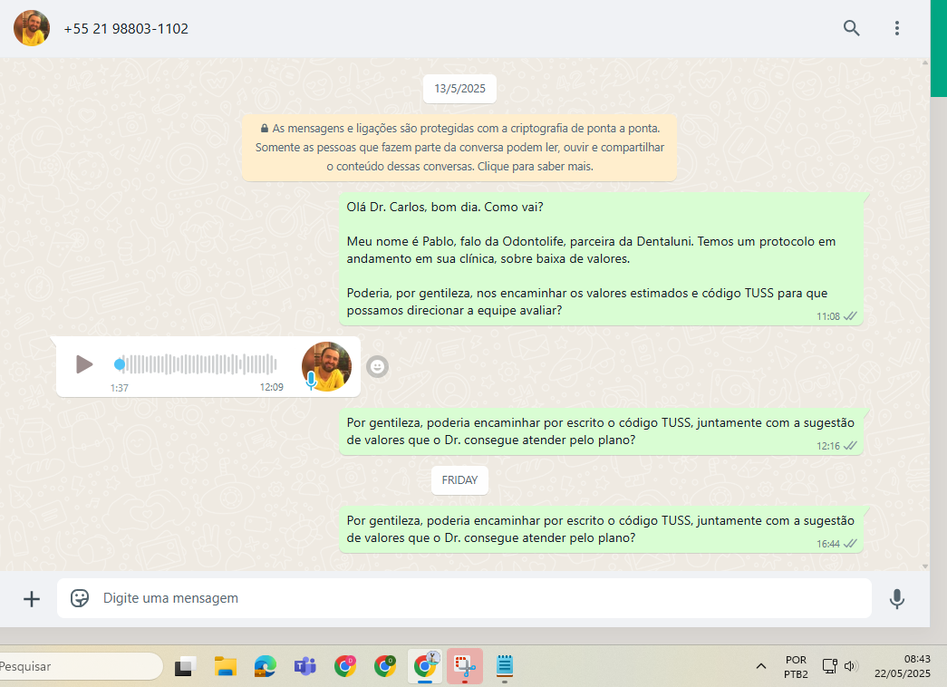Start recording a voice message
The height and width of the screenshot is (687, 947).
coord(897,599)
